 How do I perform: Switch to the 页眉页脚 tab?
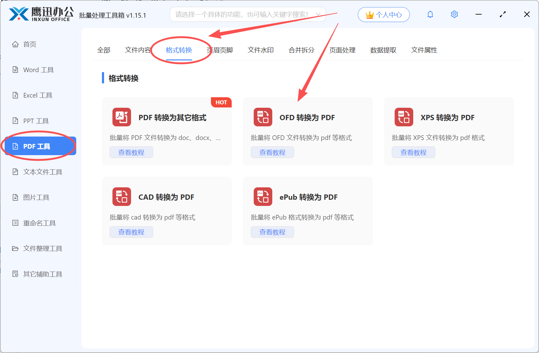220,50
